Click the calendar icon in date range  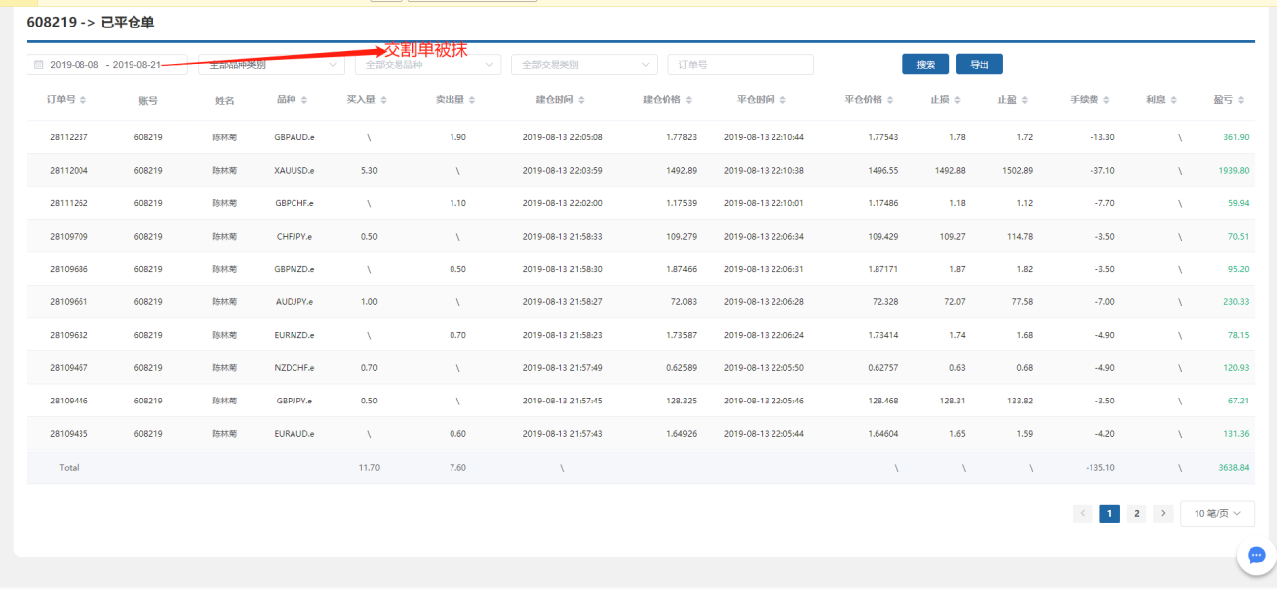[x=39, y=65]
